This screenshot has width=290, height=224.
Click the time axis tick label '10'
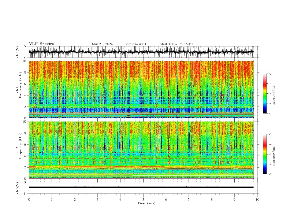point(257,199)
